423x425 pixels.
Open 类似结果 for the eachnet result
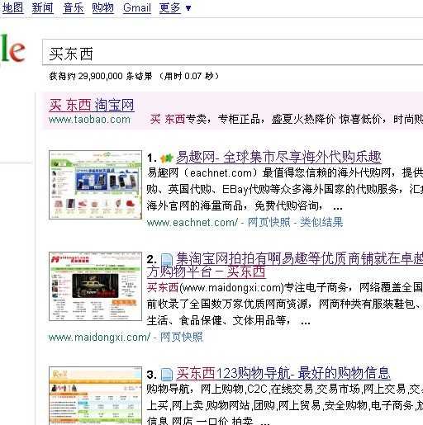click(321, 222)
